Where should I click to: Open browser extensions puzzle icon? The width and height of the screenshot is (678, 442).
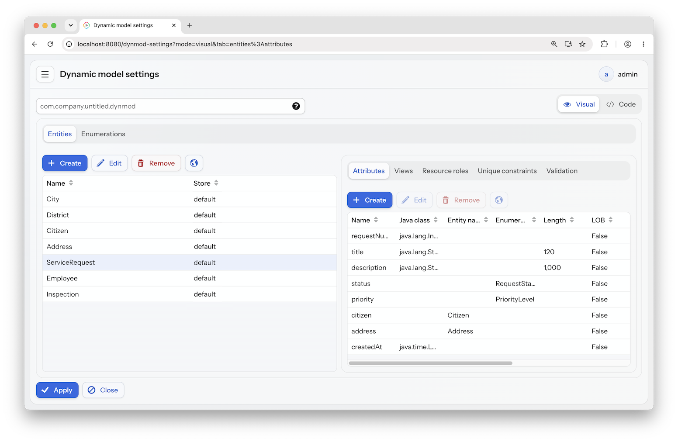pyautogui.click(x=604, y=44)
